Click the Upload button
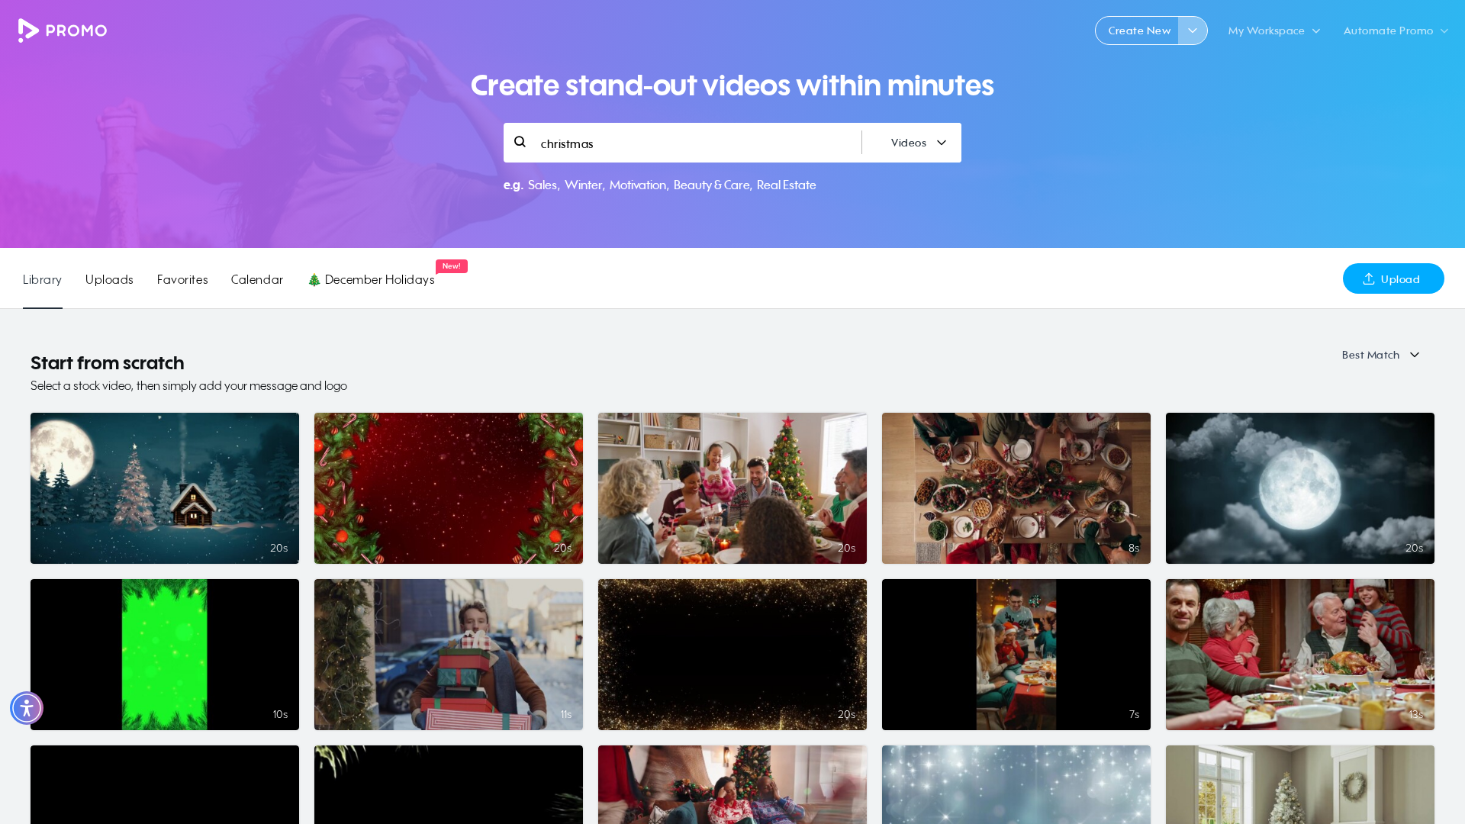 (x=1393, y=278)
